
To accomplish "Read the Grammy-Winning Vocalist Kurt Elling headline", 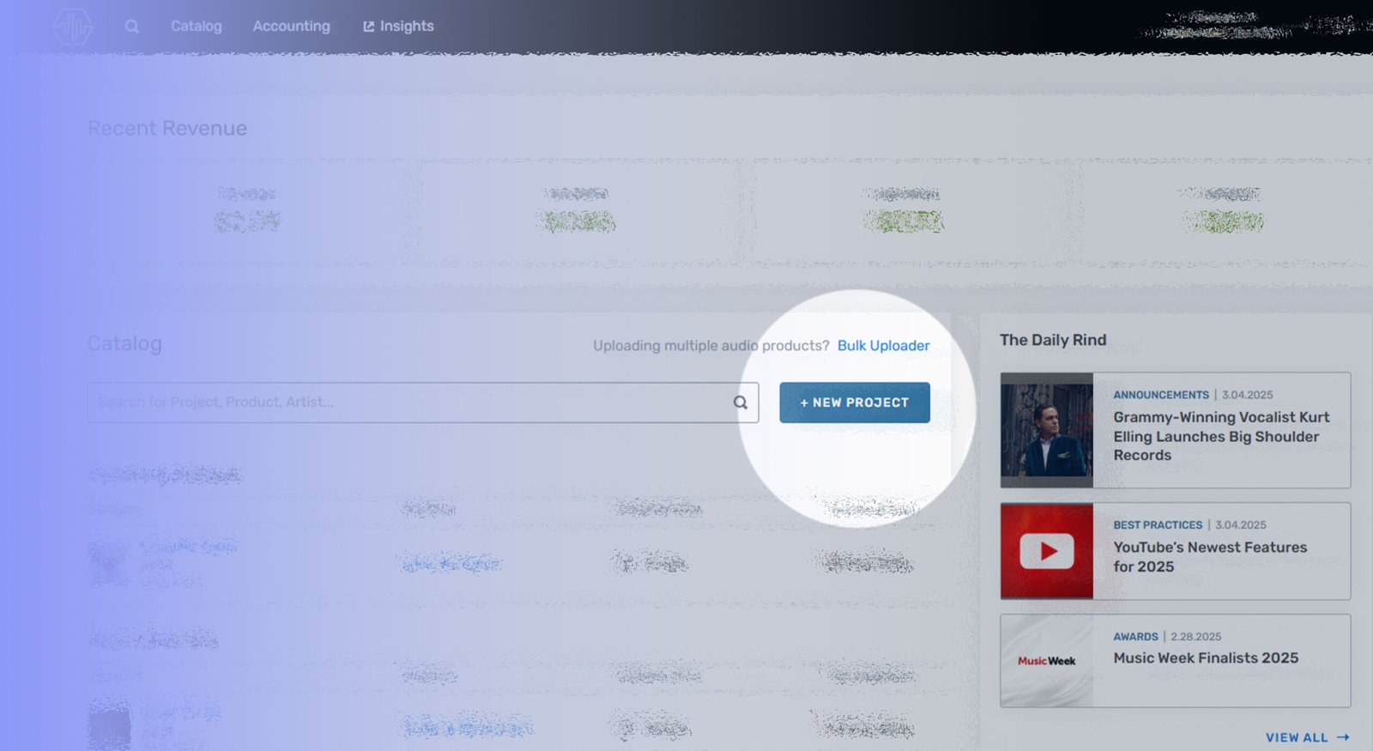I will (x=1220, y=436).
